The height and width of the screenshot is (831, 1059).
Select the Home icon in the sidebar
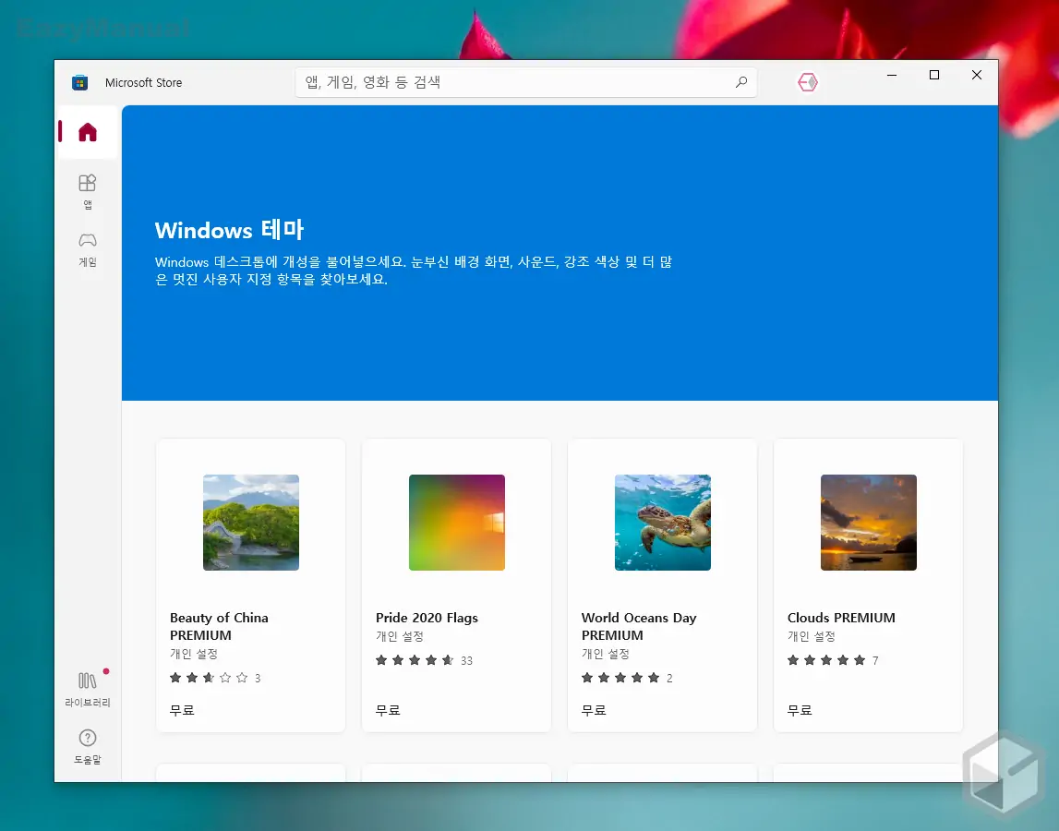[86, 131]
